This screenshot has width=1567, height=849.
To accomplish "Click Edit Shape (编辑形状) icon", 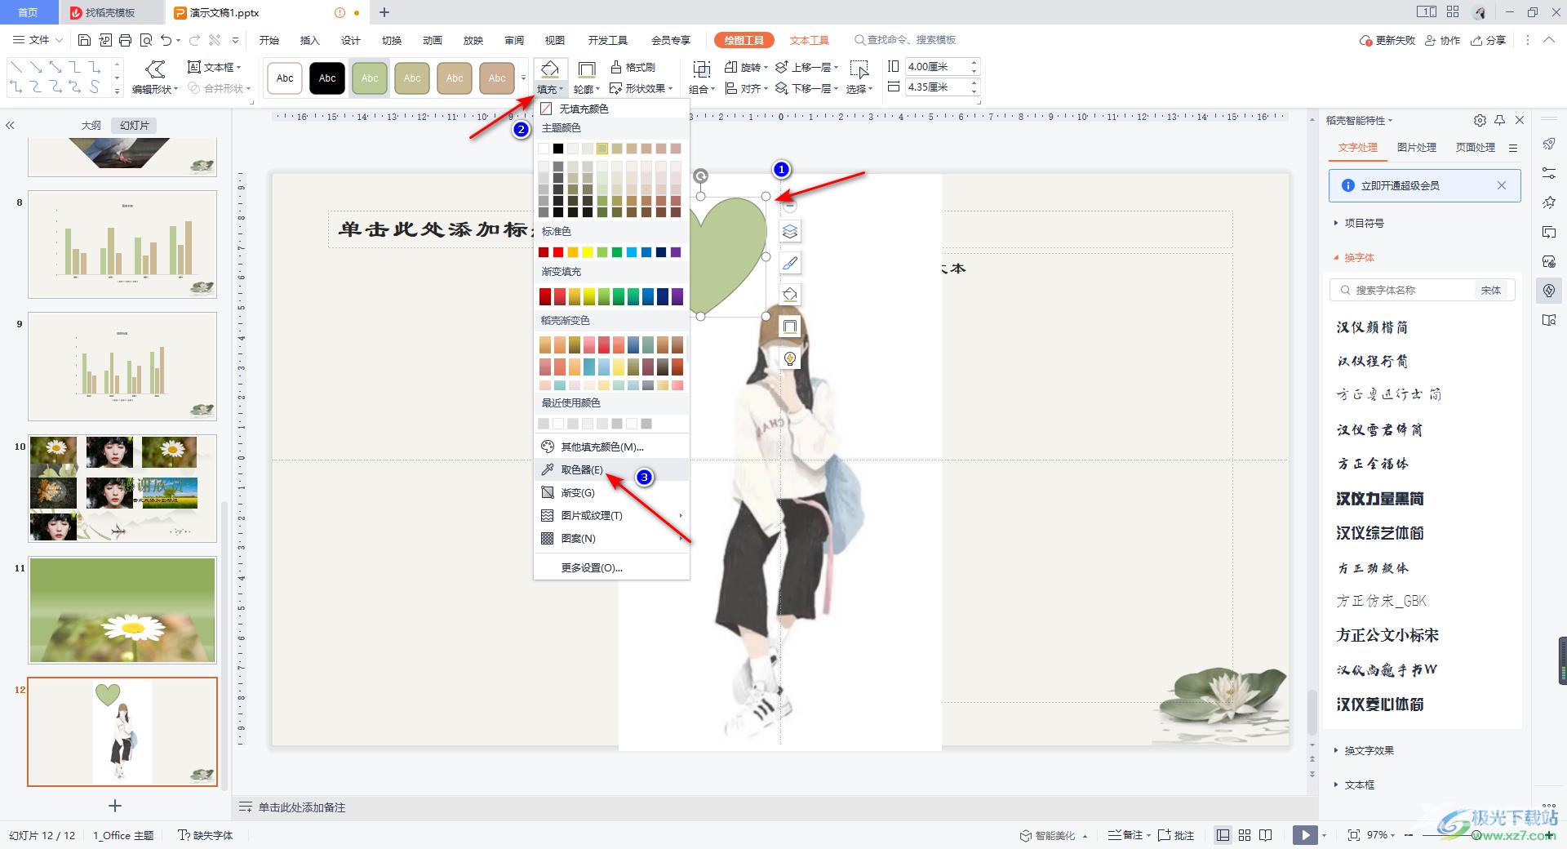I will coord(155,69).
